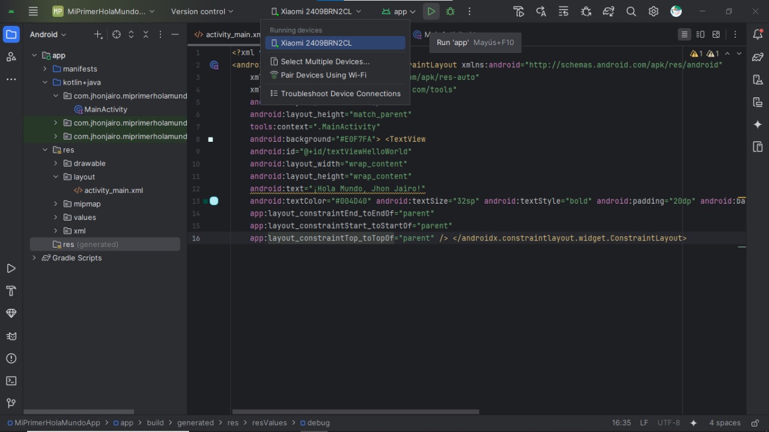Open IDE settings gear in the top toolbar

click(x=654, y=11)
